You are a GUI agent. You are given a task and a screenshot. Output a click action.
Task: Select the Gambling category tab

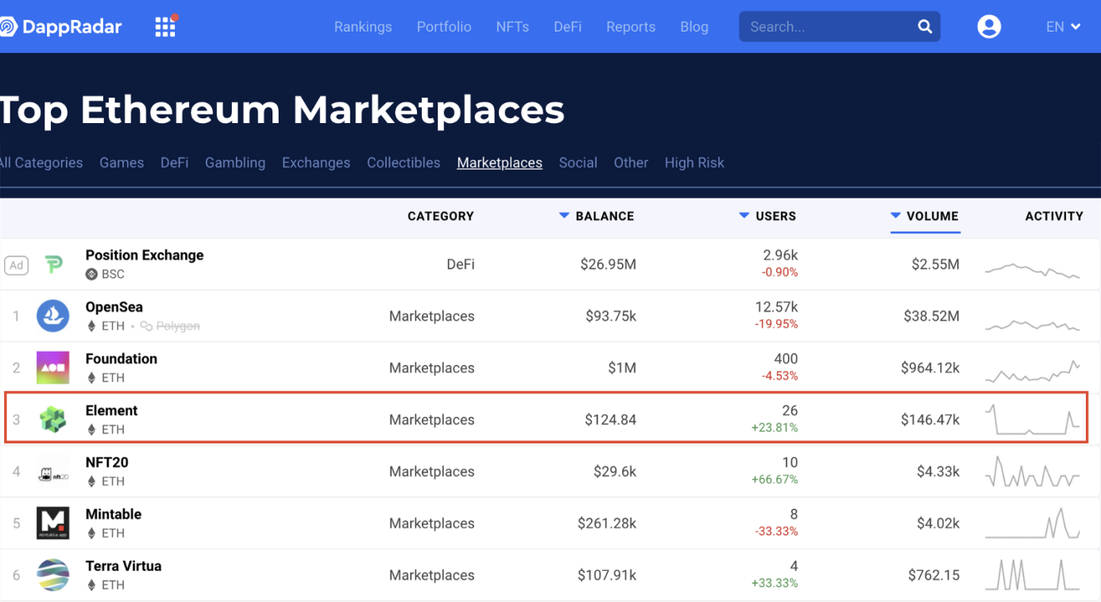[235, 163]
